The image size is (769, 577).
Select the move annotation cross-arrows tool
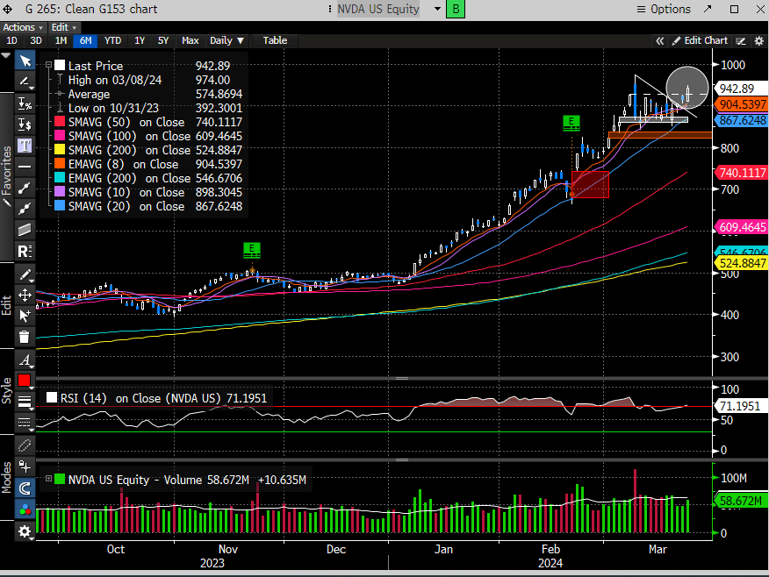25,295
